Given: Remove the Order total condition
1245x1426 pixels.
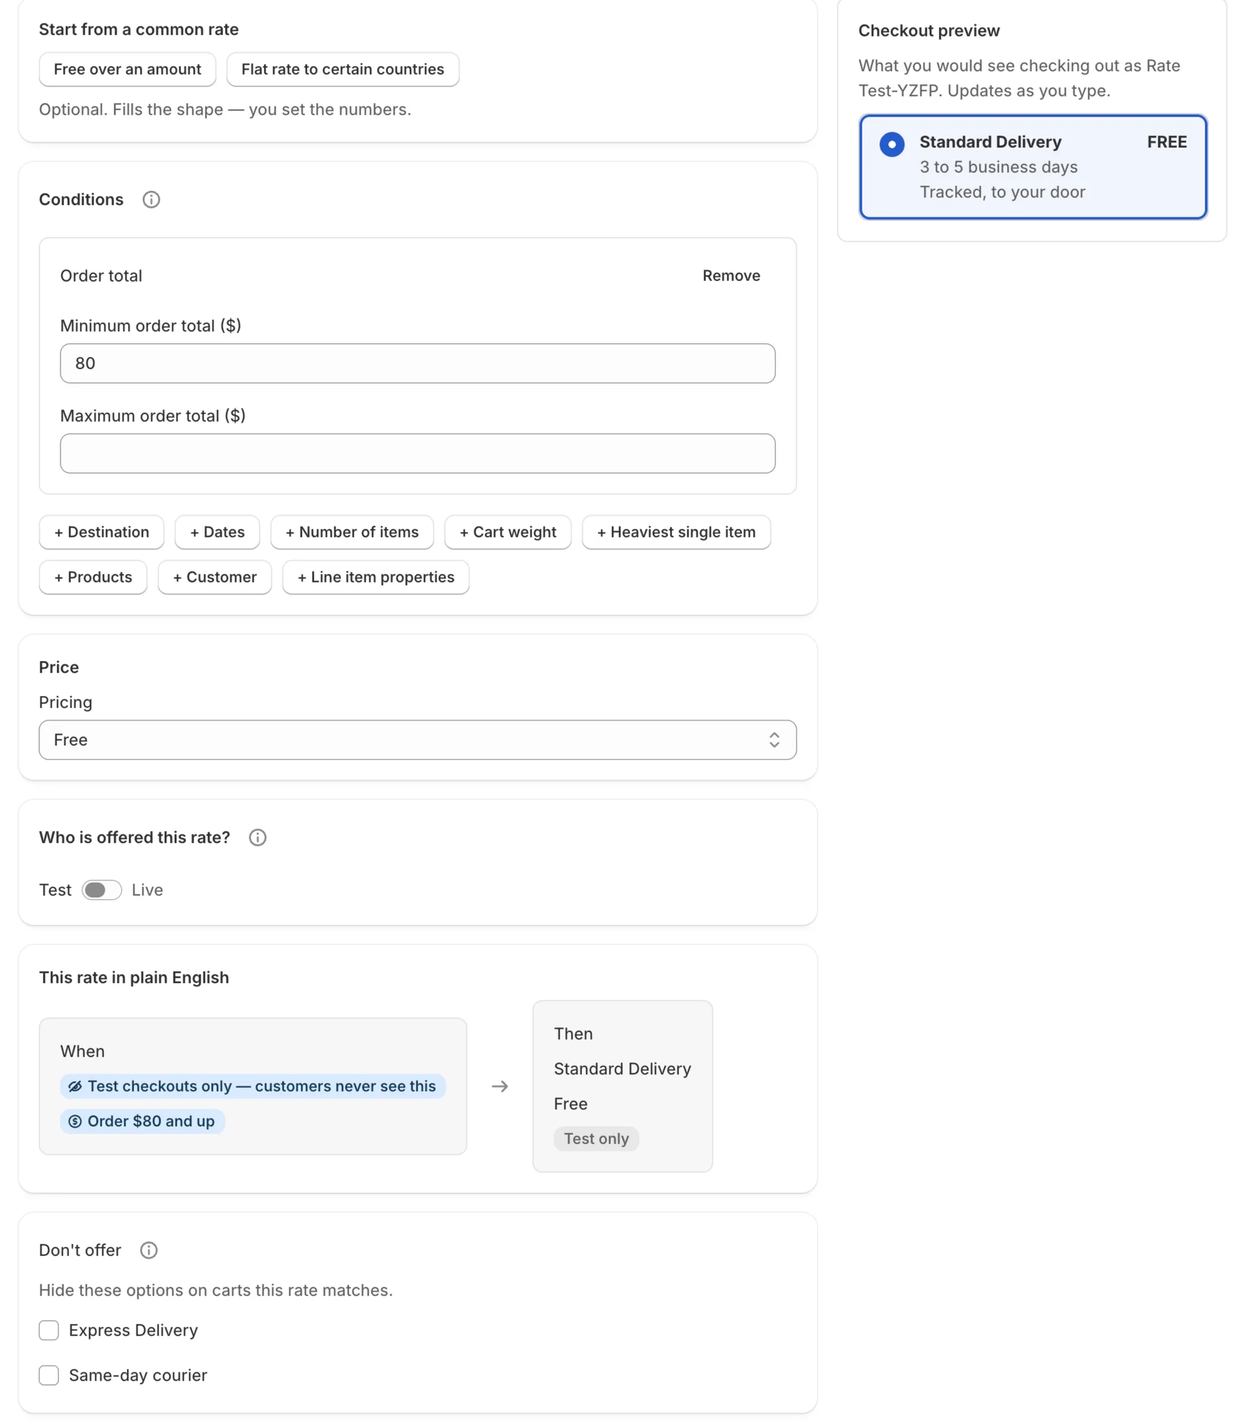Looking at the screenshot, I should pyautogui.click(x=731, y=276).
